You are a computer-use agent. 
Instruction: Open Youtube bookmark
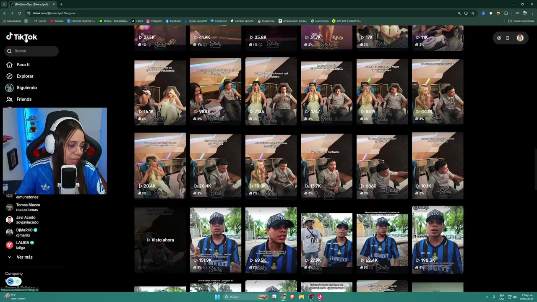(57, 21)
